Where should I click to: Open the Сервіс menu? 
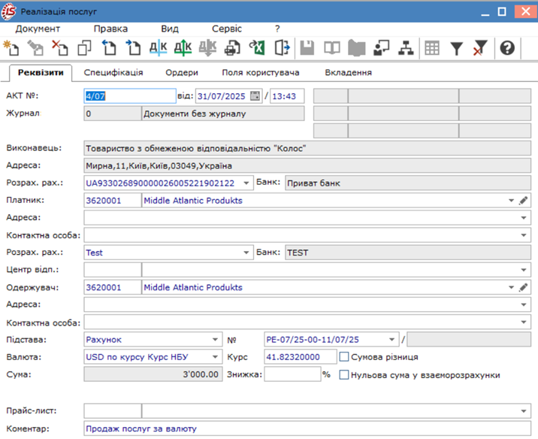tap(227, 29)
